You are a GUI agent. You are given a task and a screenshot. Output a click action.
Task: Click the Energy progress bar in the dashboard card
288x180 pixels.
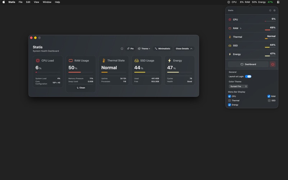click(x=179, y=72)
